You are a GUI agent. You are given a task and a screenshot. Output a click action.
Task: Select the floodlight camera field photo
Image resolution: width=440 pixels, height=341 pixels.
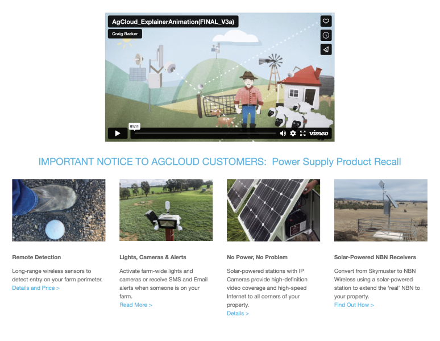(x=166, y=210)
